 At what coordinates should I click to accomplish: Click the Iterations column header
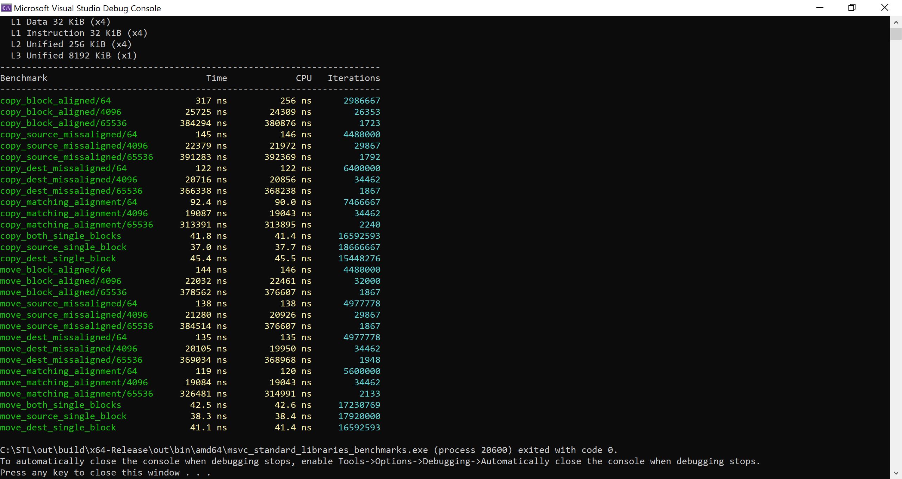pos(354,78)
